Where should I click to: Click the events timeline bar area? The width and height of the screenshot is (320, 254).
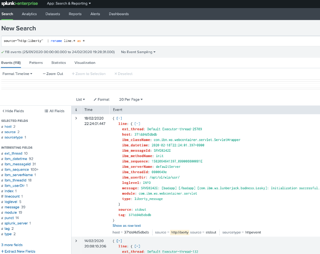[x=160, y=85]
